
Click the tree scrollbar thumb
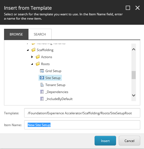(134, 75)
